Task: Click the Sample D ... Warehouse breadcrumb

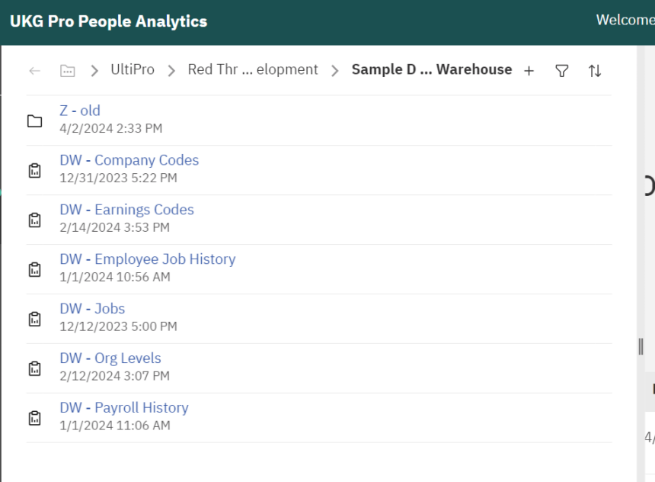Action: (x=430, y=69)
